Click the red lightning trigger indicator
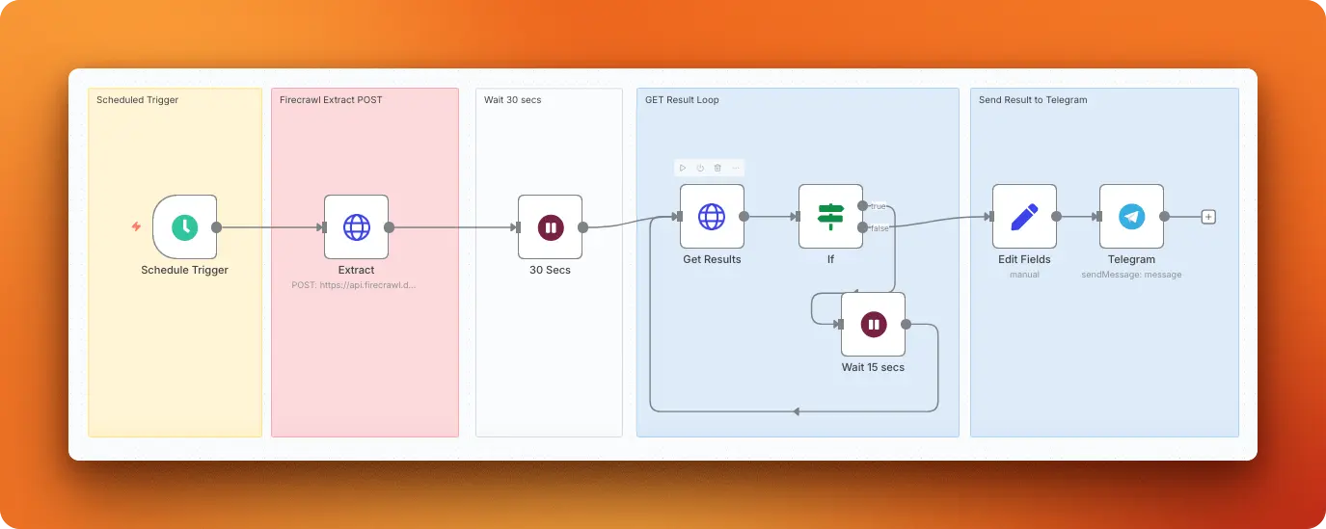Image resolution: width=1326 pixels, height=529 pixels. click(136, 227)
